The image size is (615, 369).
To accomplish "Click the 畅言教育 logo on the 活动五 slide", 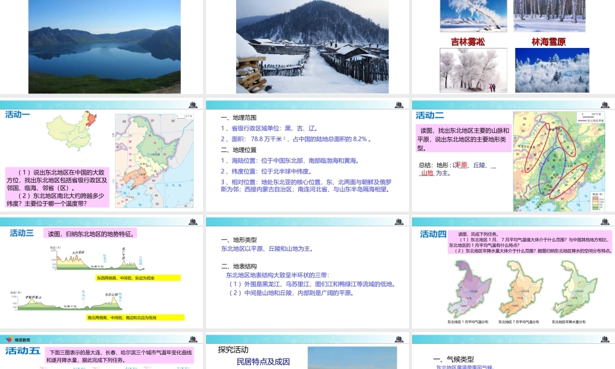I will pyautogui.click(x=18, y=339).
